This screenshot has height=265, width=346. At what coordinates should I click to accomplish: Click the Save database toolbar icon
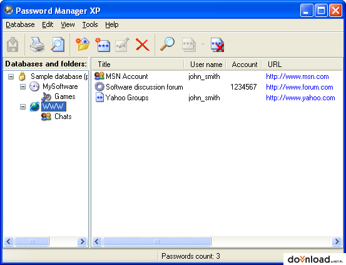13,44
